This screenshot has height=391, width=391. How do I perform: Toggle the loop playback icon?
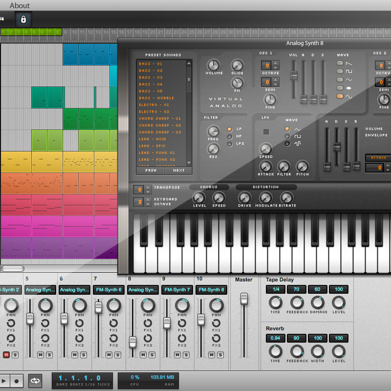pyautogui.click(x=35, y=381)
